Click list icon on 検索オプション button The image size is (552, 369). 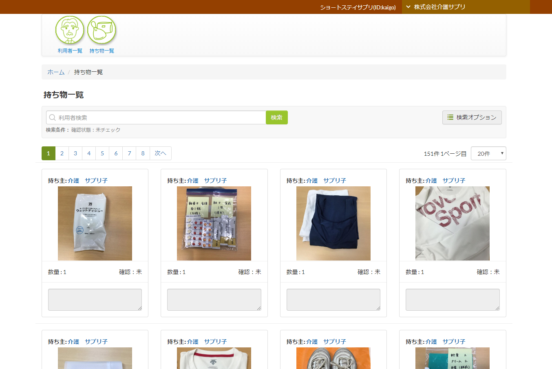click(450, 117)
